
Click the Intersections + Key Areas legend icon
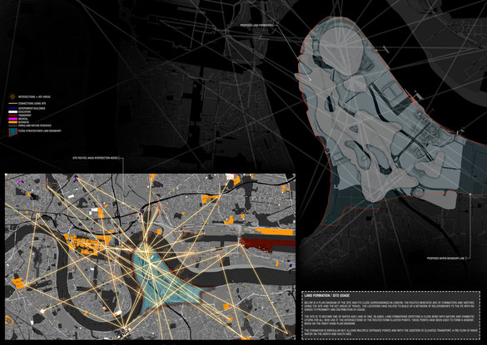click(12, 96)
